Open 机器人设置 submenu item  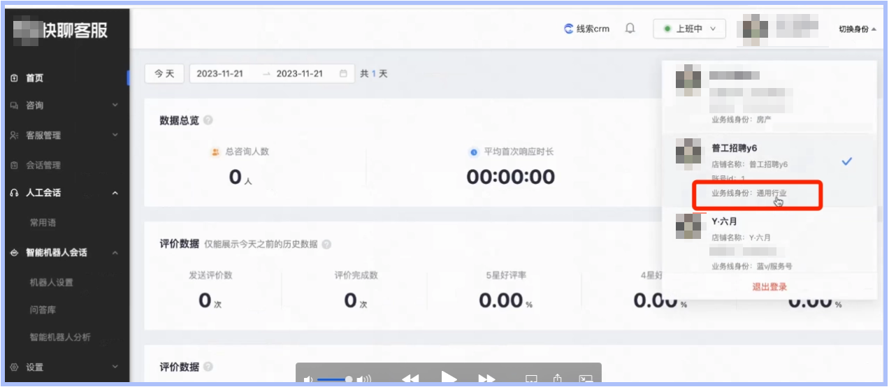(x=51, y=283)
